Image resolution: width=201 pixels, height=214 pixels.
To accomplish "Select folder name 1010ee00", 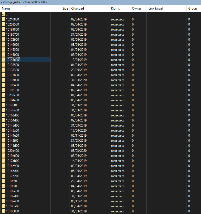I will tap(12, 191).
